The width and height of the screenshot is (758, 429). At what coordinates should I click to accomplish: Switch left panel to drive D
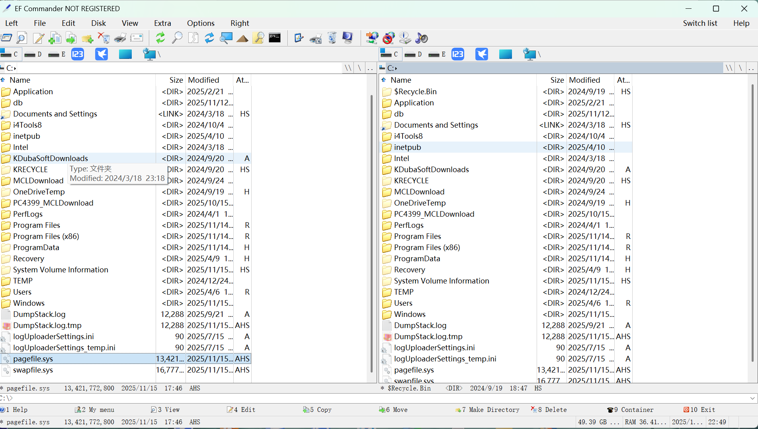click(33, 54)
